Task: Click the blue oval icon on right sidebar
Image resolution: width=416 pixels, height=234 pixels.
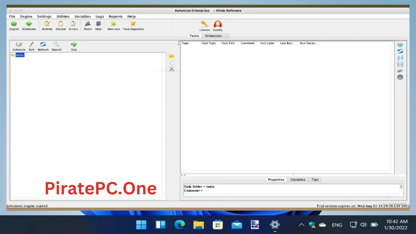Action: coord(400,71)
